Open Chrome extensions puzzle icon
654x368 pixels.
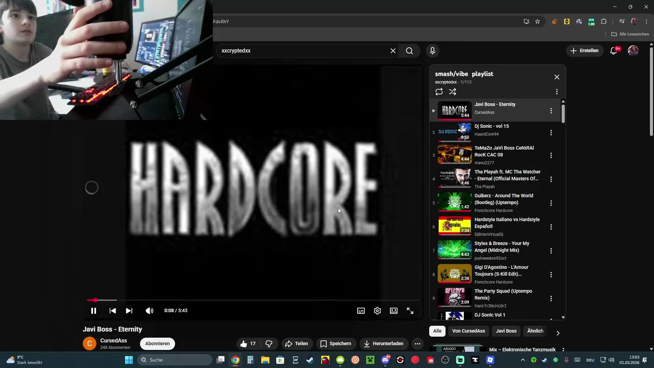tap(603, 21)
